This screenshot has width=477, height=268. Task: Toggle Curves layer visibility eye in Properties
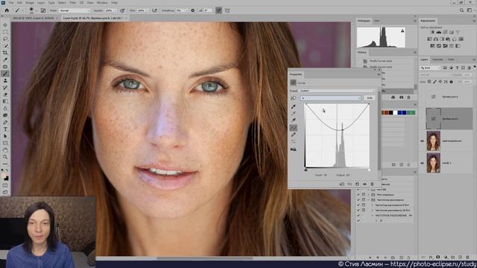pos(364,184)
